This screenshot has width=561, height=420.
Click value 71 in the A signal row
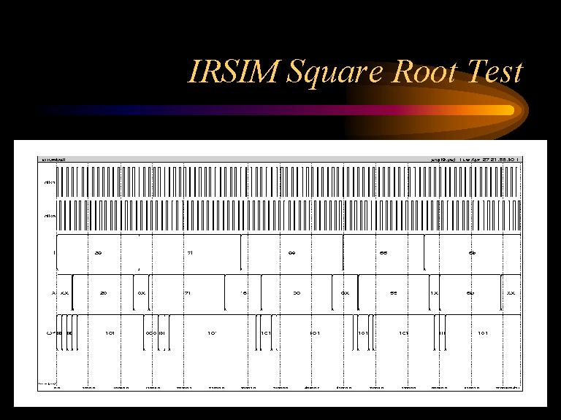(x=187, y=292)
